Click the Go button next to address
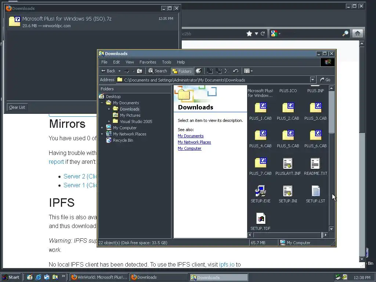The height and width of the screenshot is (282, 376). coord(325,80)
